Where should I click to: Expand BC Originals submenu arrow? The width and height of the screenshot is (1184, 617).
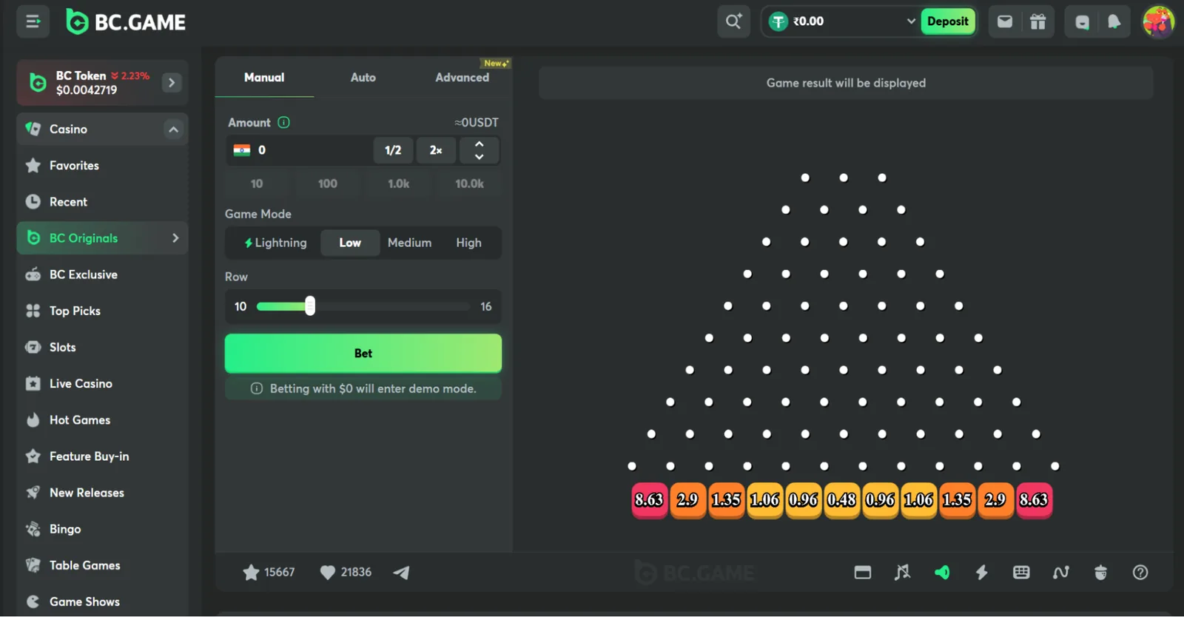[x=175, y=238]
